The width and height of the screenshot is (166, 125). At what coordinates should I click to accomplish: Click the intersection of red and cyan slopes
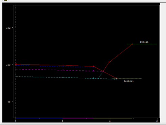pos(103,71)
